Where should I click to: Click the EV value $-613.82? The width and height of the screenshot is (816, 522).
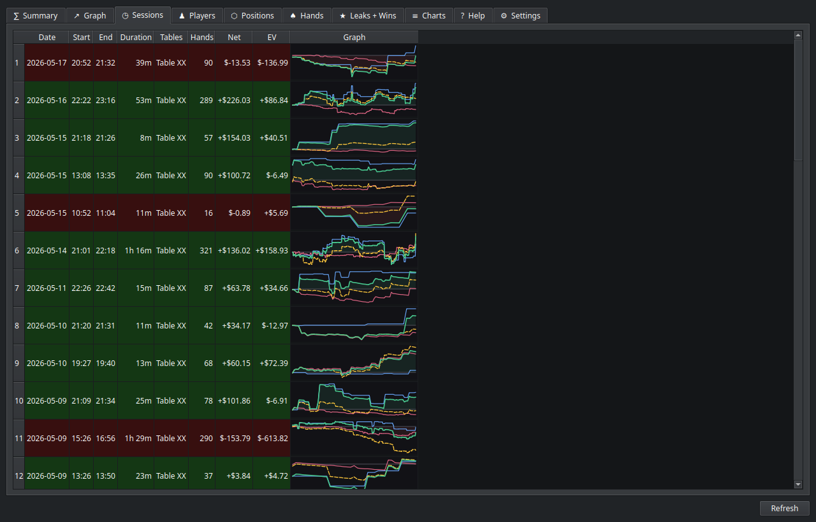(273, 438)
